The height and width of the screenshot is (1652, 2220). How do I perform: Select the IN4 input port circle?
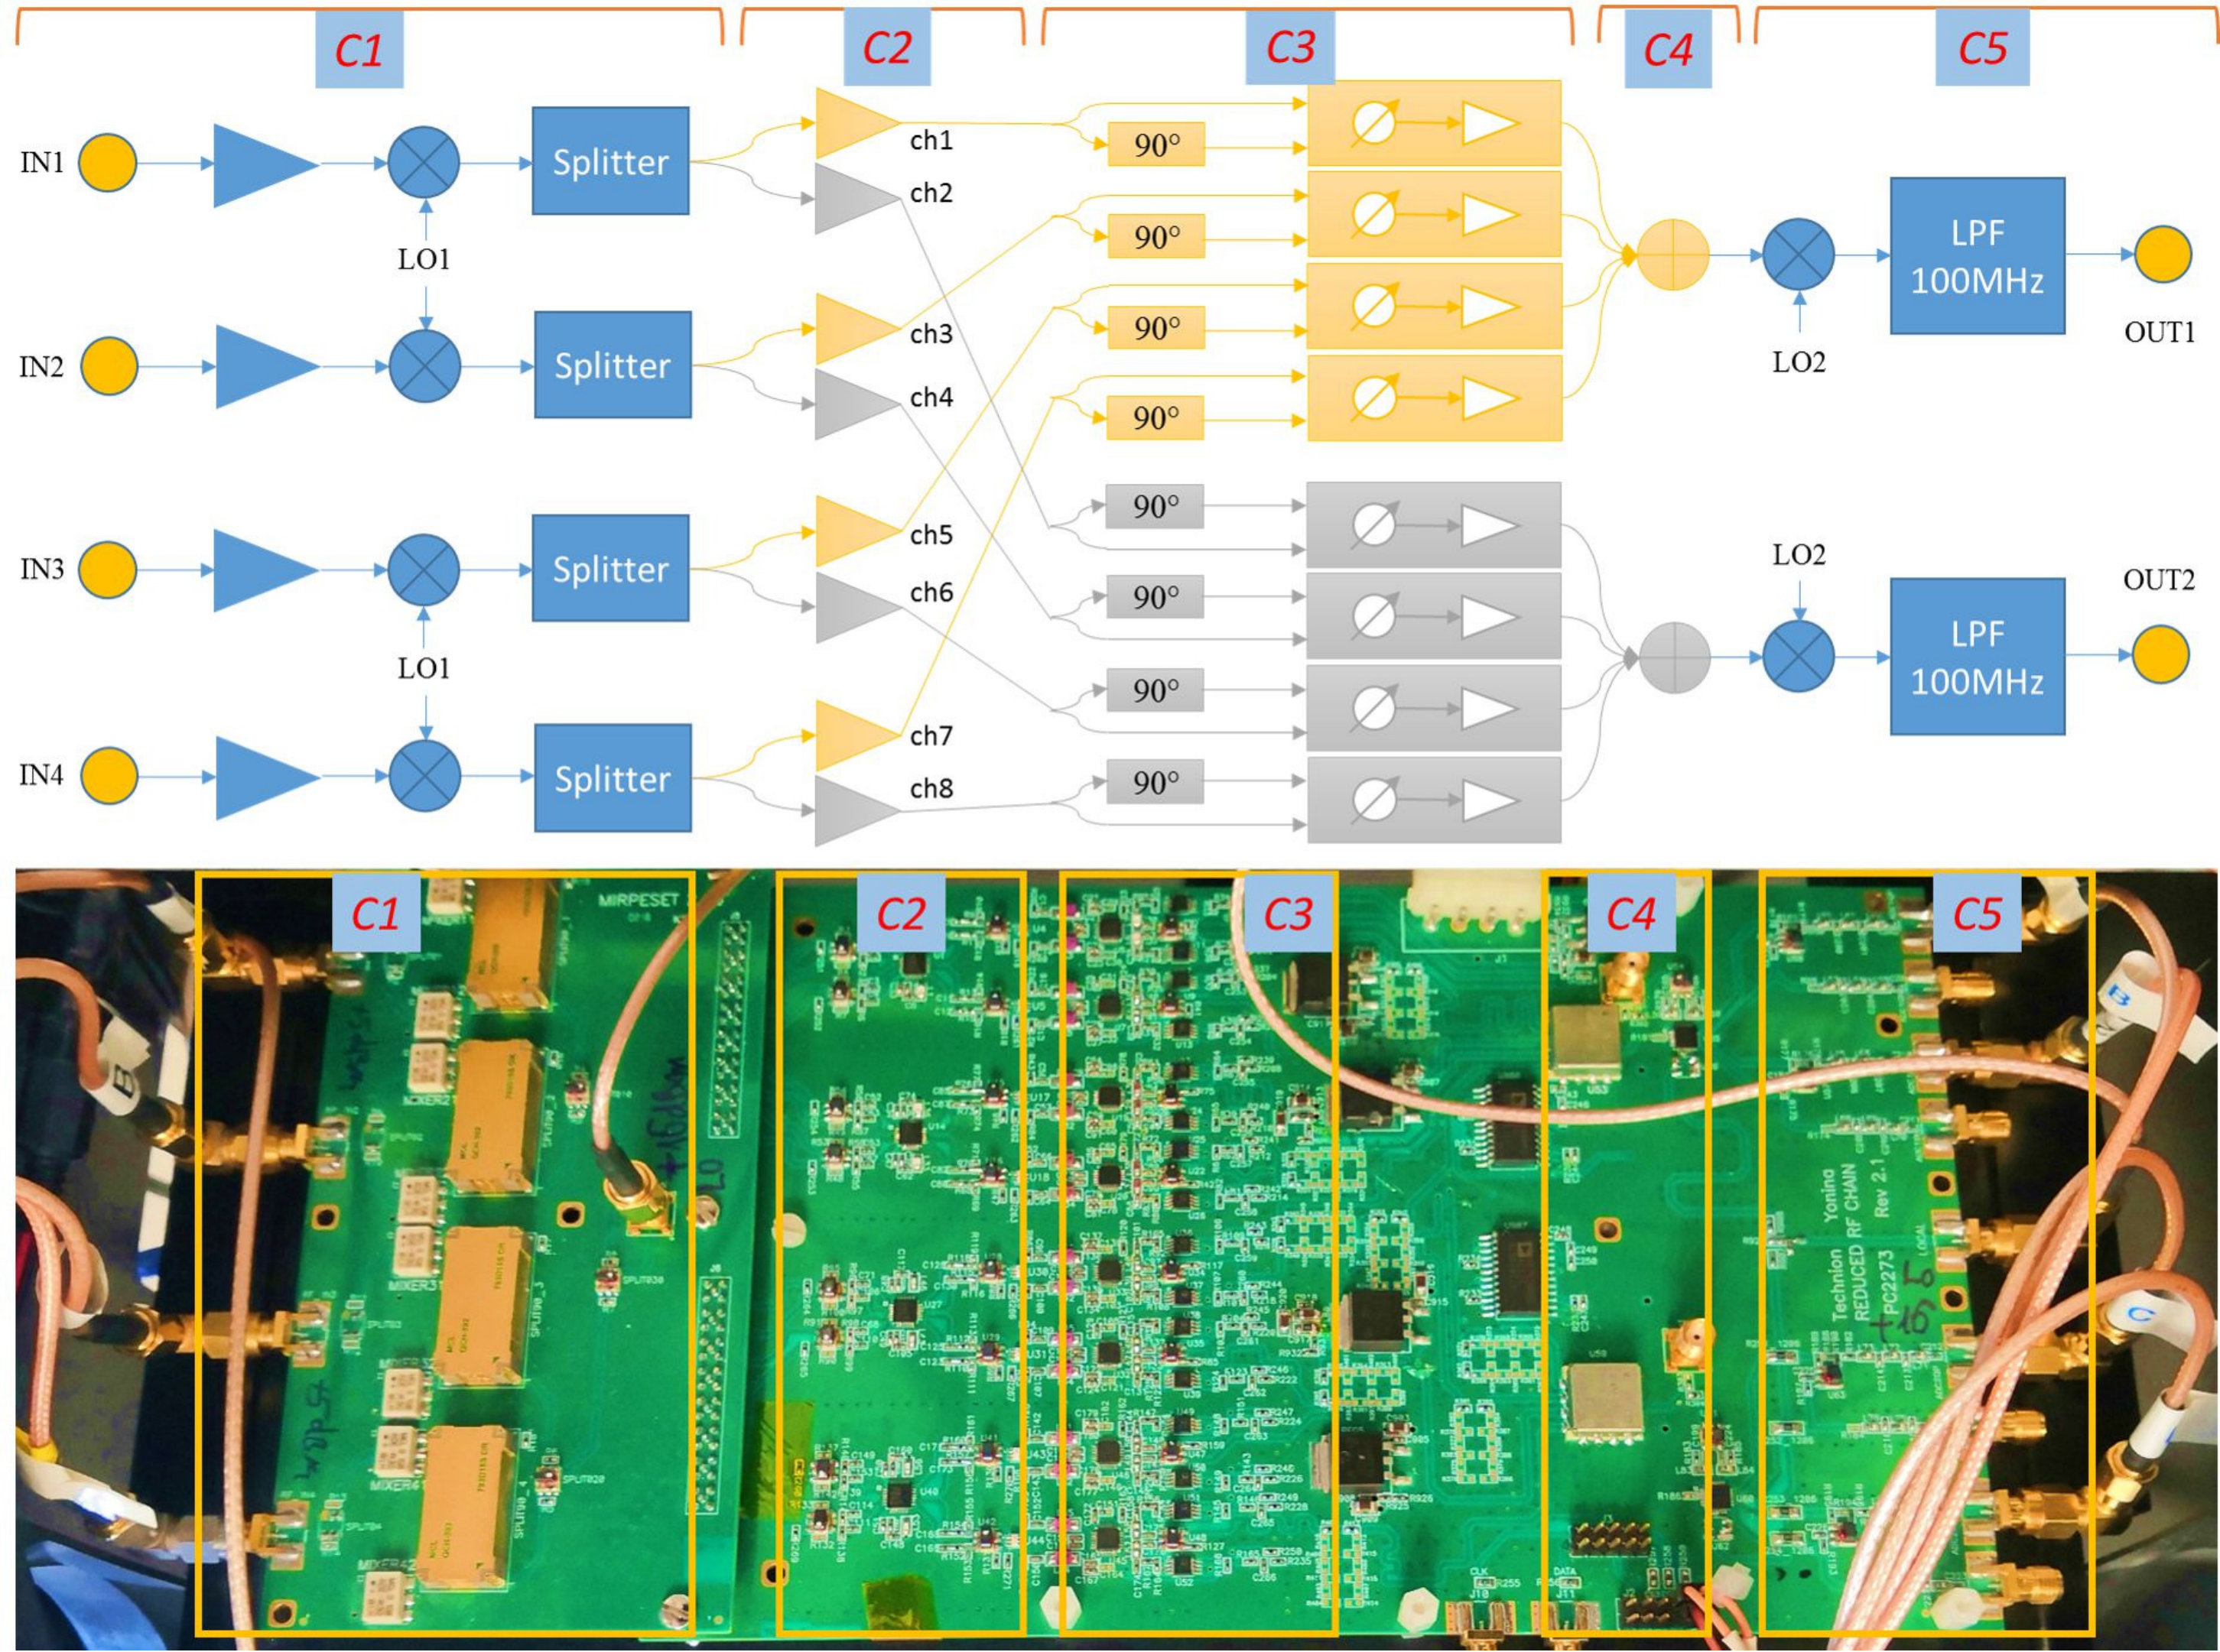[109, 777]
